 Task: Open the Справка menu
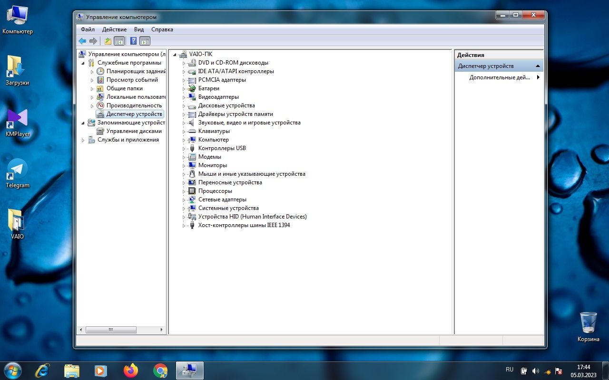tap(162, 29)
